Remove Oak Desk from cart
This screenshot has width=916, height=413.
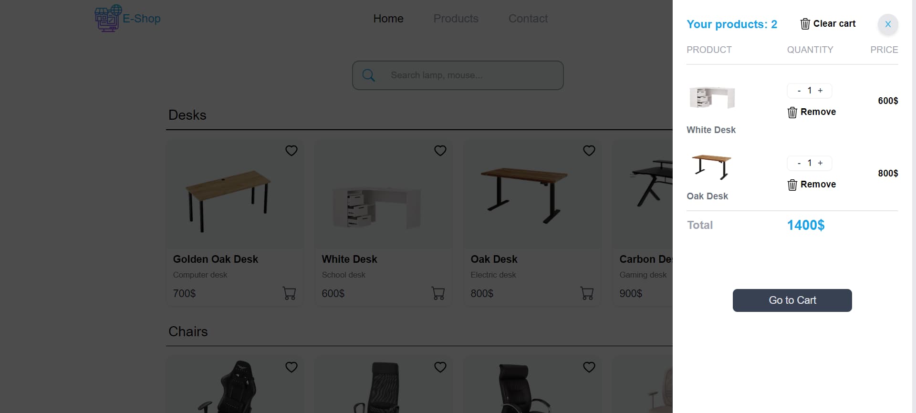coord(812,185)
